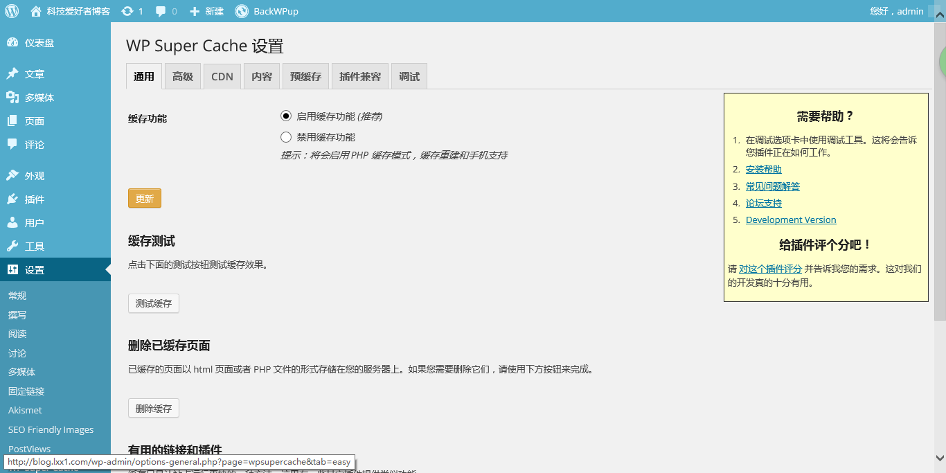The width and height of the screenshot is (946, 473).
Task: Click the 仪表盘 dashboard gauge icon
Action: pyautogui.click(x=12, y=43)
